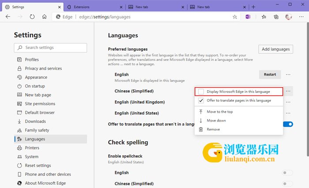
Task: Open the profile avatar
Action: 289,17
